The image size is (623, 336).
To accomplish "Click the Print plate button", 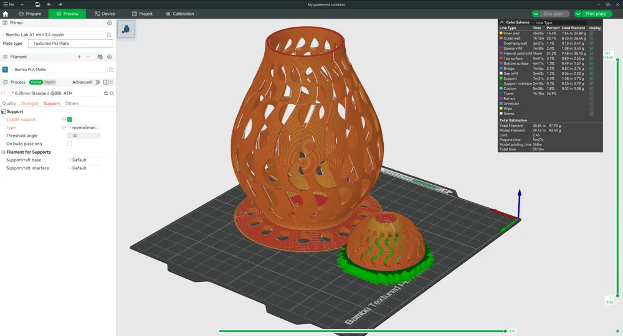I will (x=596, y=14).
